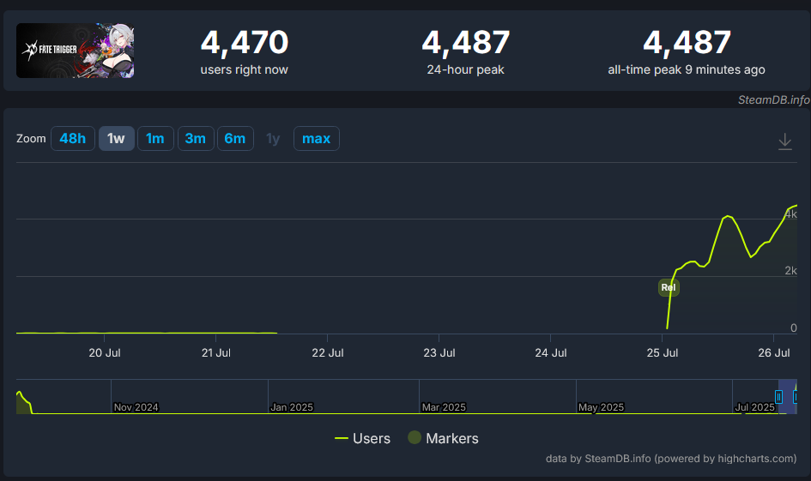Click the 24-hour peak label
This screenshot has height=481, width=811.
[x=465, y=69]
